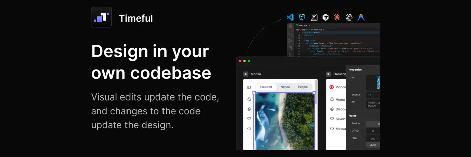Viewport: 471px width, 157px height.
Task: Click the play icon beside Desktop
Action: pos(328,74)
